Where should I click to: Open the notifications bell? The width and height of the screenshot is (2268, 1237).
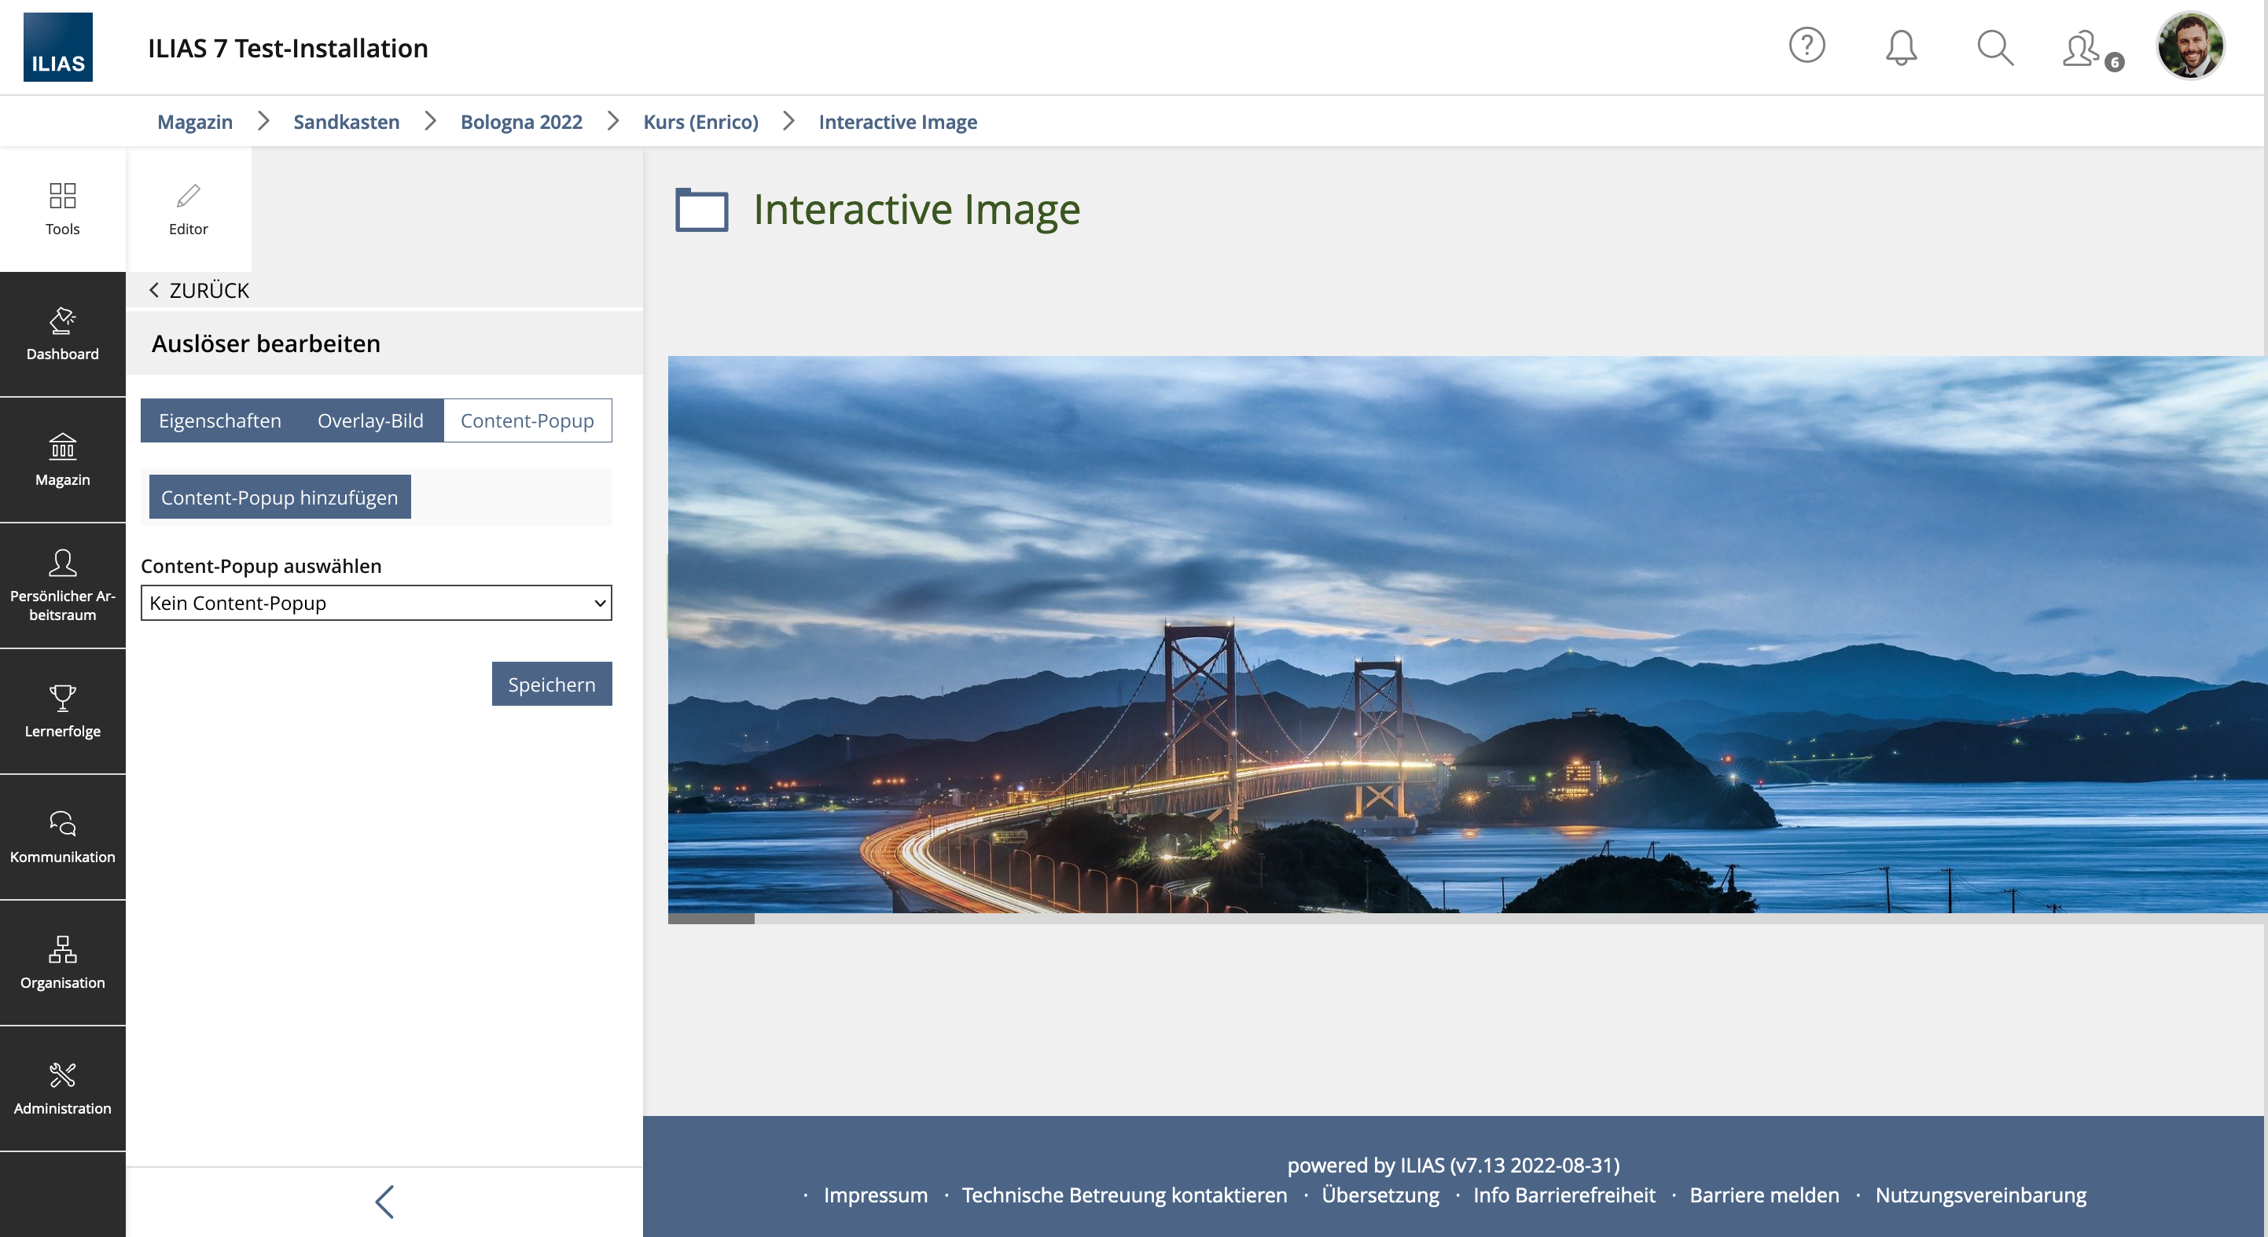(x=1901, y=47)
